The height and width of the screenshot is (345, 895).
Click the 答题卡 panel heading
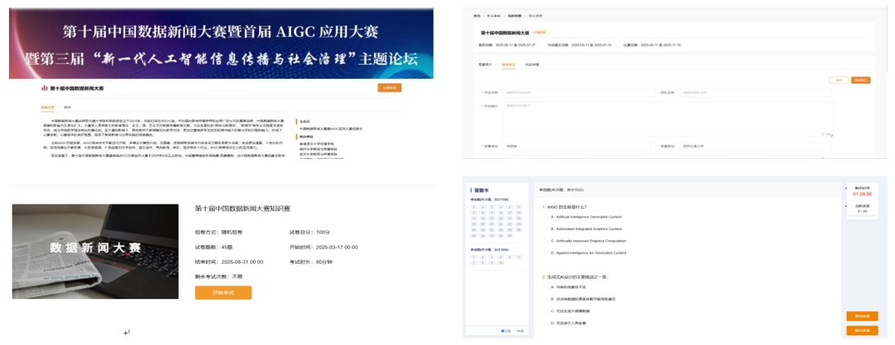click(481, 190)
